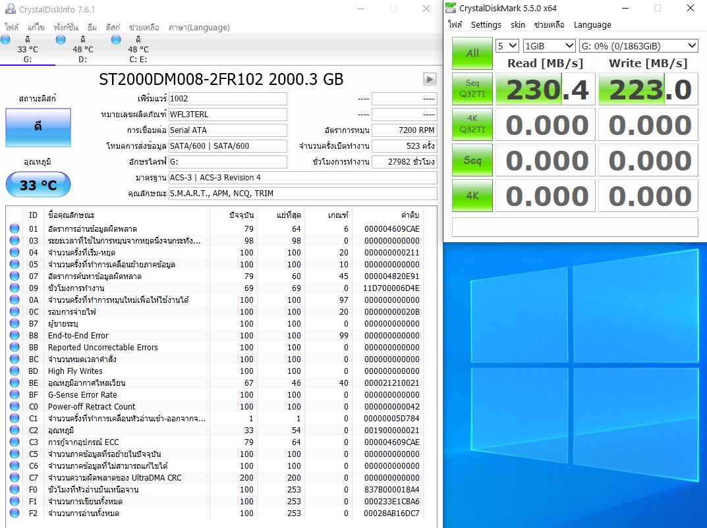Open first menu in CrystalDiskInfo menu bar
Screen dimensions: 707x528
(12, 28)
